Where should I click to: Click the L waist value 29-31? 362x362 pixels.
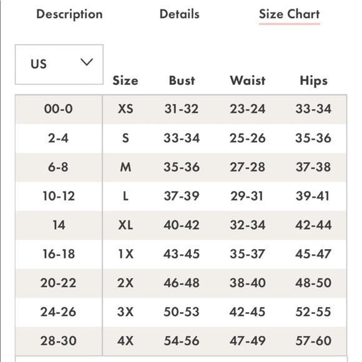click(247, 196)
